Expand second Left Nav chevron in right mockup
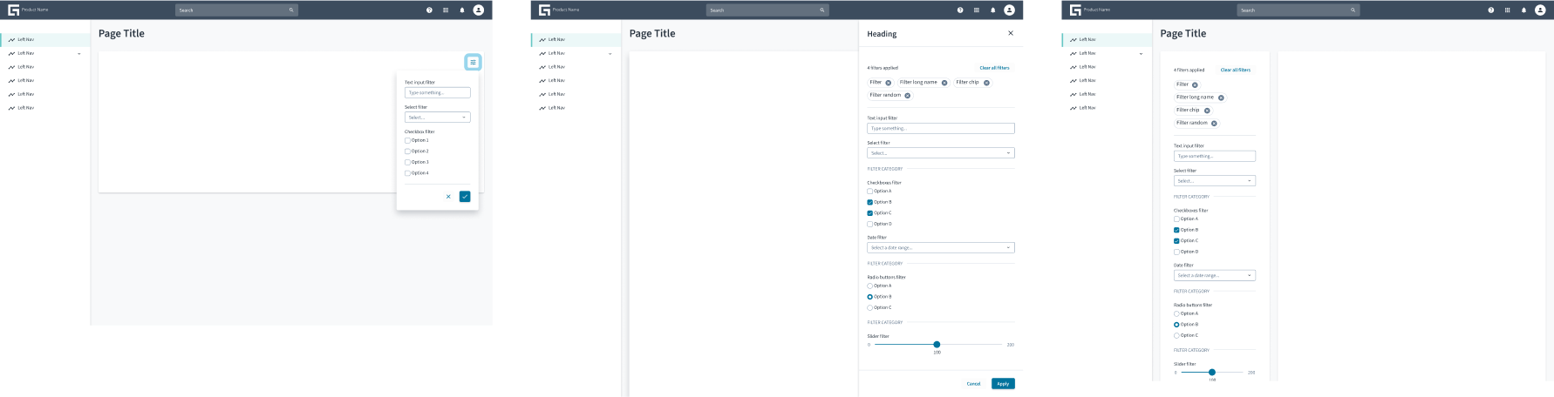The height and width of the screenshot is (397, 1554). coord(1142,54)
